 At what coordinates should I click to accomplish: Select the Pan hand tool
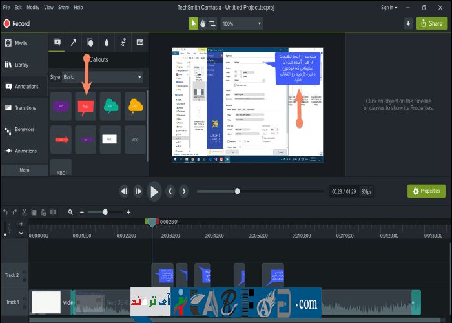pos(203,23)
